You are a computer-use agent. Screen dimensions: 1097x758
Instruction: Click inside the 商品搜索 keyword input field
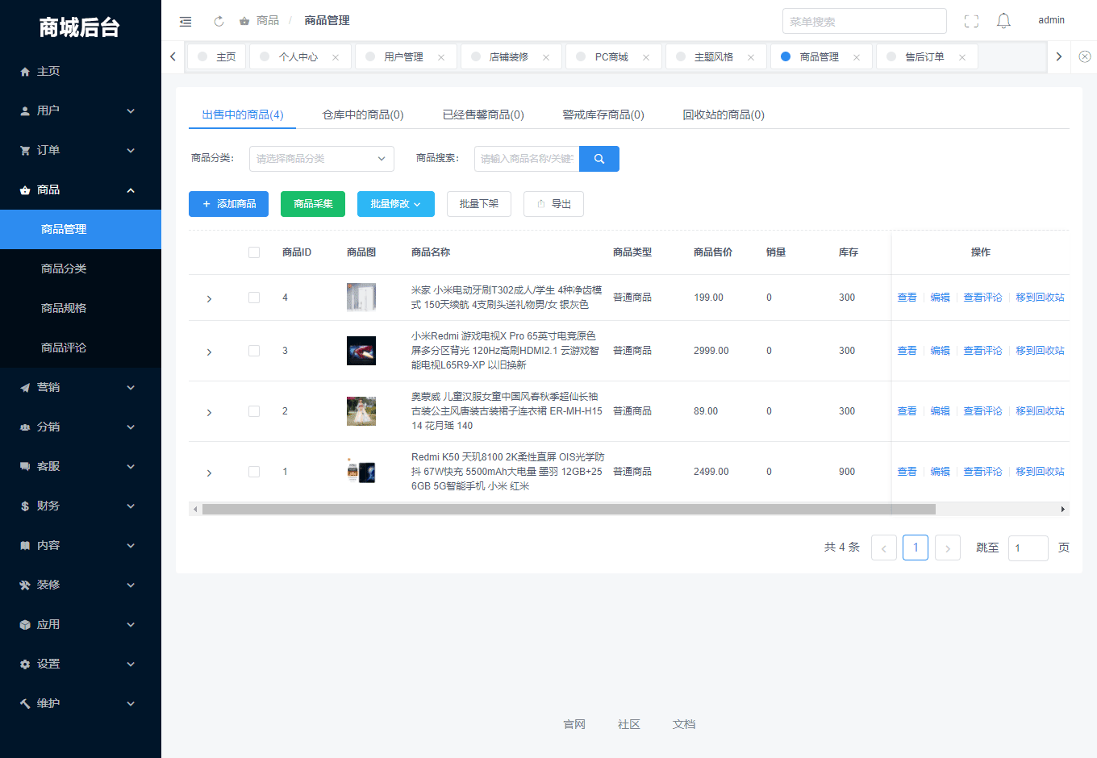526,159
